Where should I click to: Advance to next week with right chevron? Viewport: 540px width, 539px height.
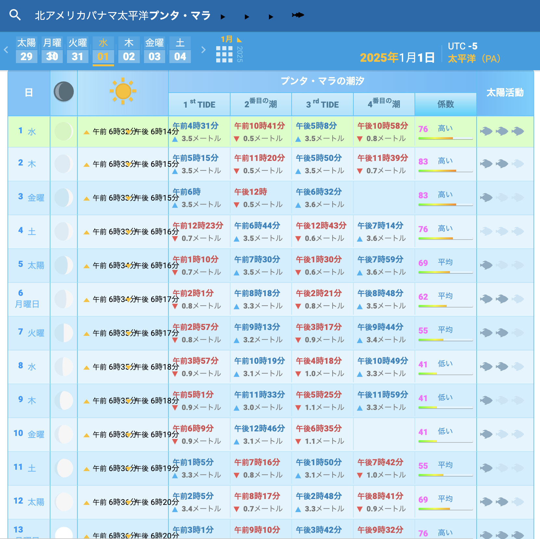click(204, 50)
